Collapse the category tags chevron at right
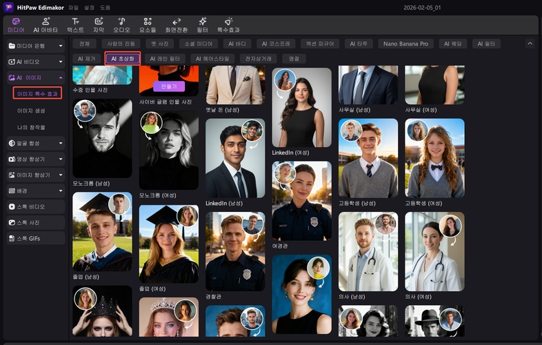Screen dimensions: 542x345 click(530, 43)
